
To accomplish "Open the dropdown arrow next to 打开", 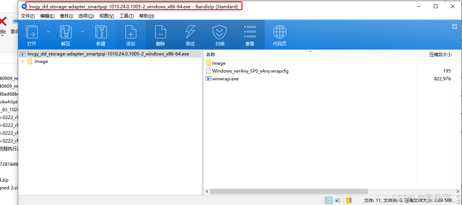I will pos(48,32).
